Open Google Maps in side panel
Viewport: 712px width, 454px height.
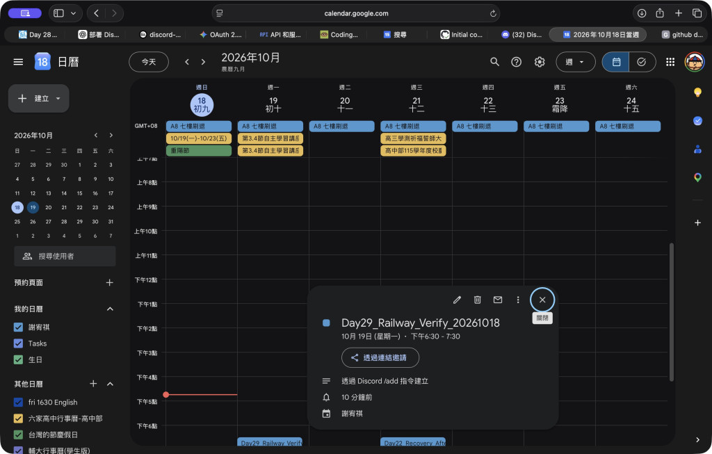point(698,177)
